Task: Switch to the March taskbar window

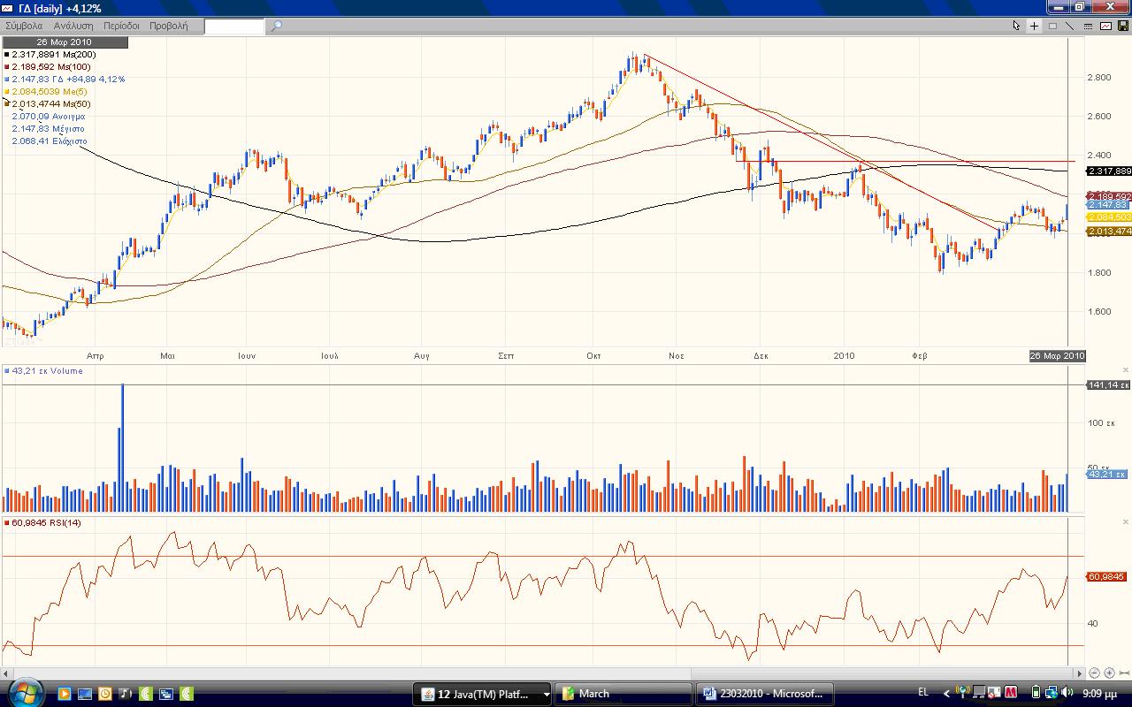Action: pos(623,694)
